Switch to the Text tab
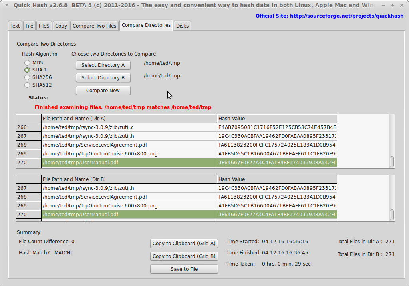Image resolution: width=409 pixels, height=286 pixels. 15,26
